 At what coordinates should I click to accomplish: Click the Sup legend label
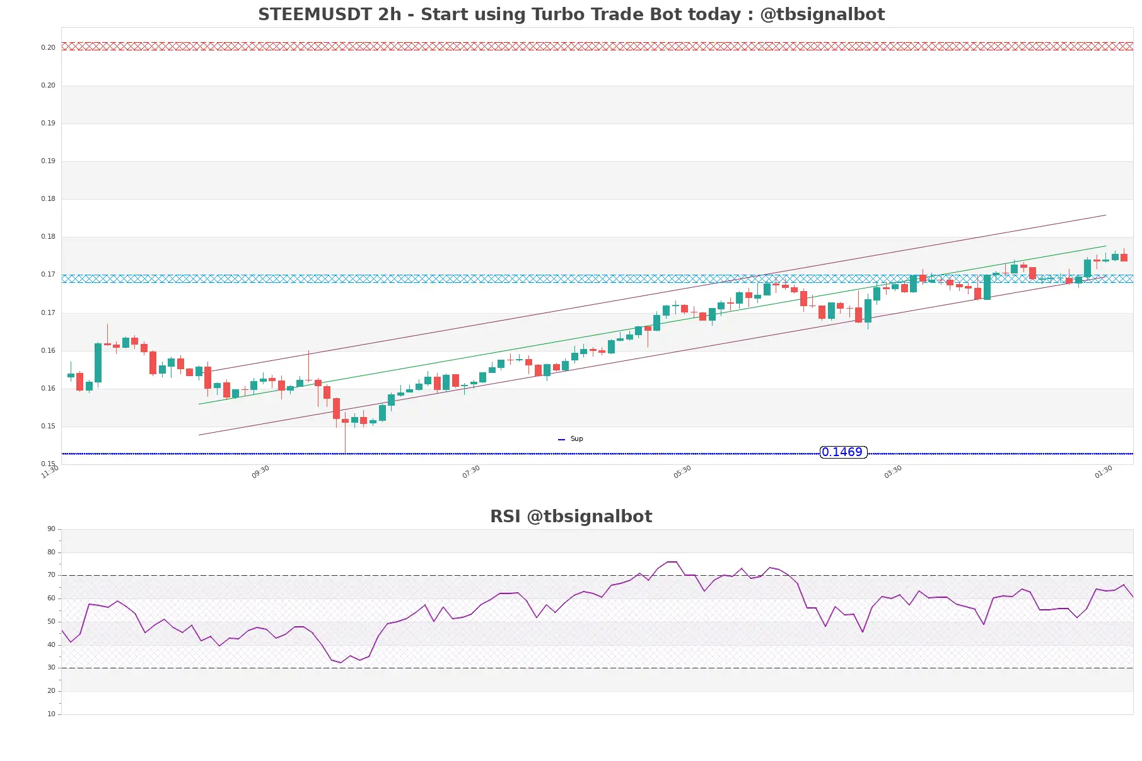click(x=577, y=439)
